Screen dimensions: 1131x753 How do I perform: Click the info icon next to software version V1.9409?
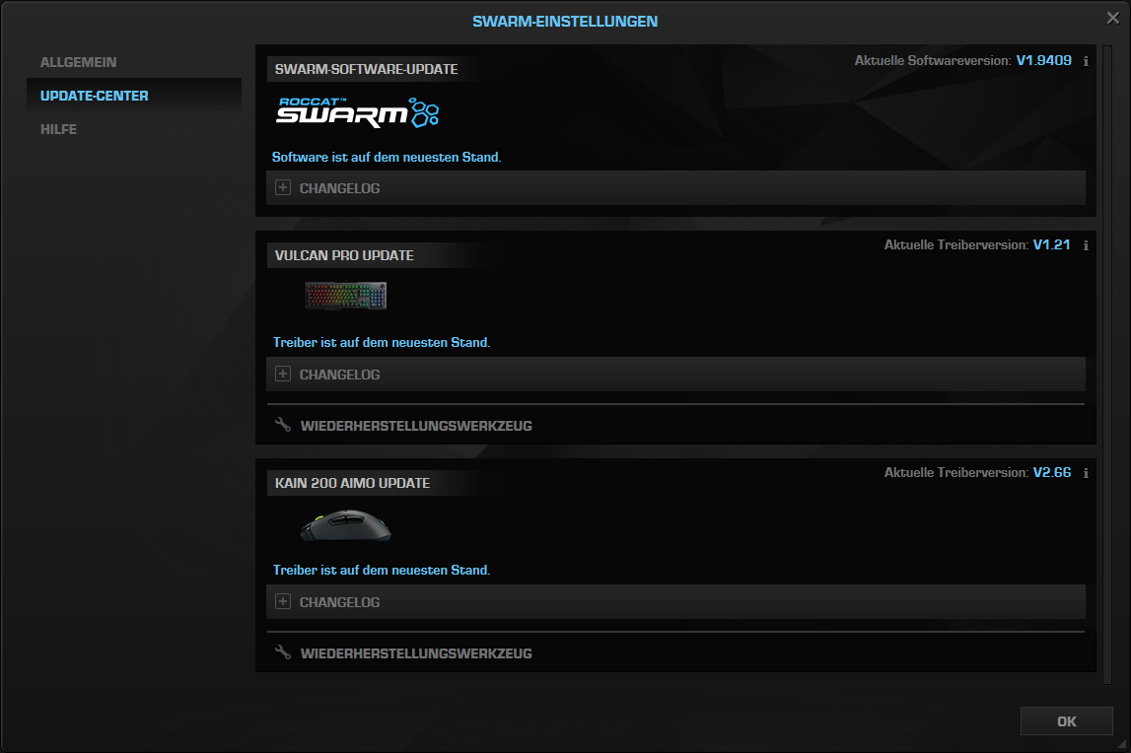pos(1086,61)
